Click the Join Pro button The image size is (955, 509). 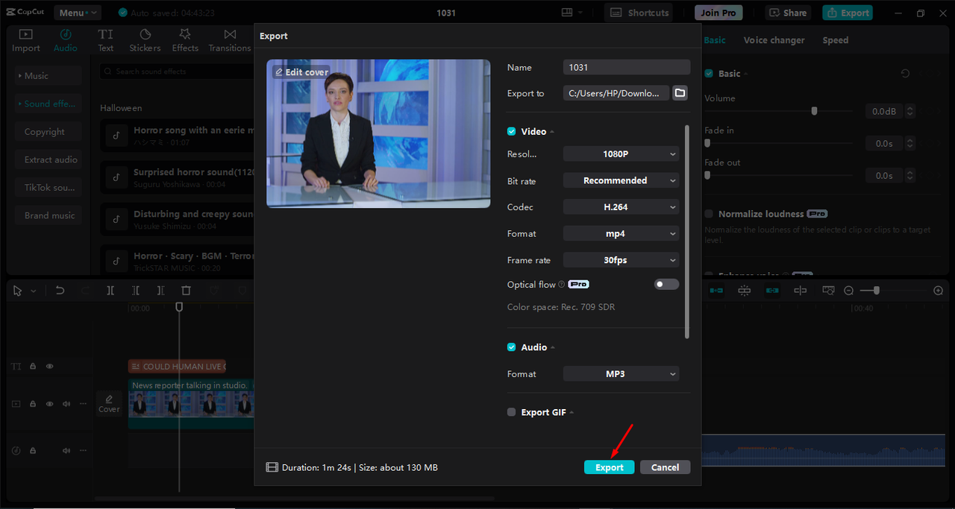[x=718, y=13]
